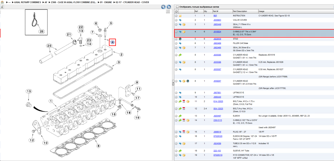
Task: Click blue arrow icon on 87026320 row
Action: coord(180,136)
